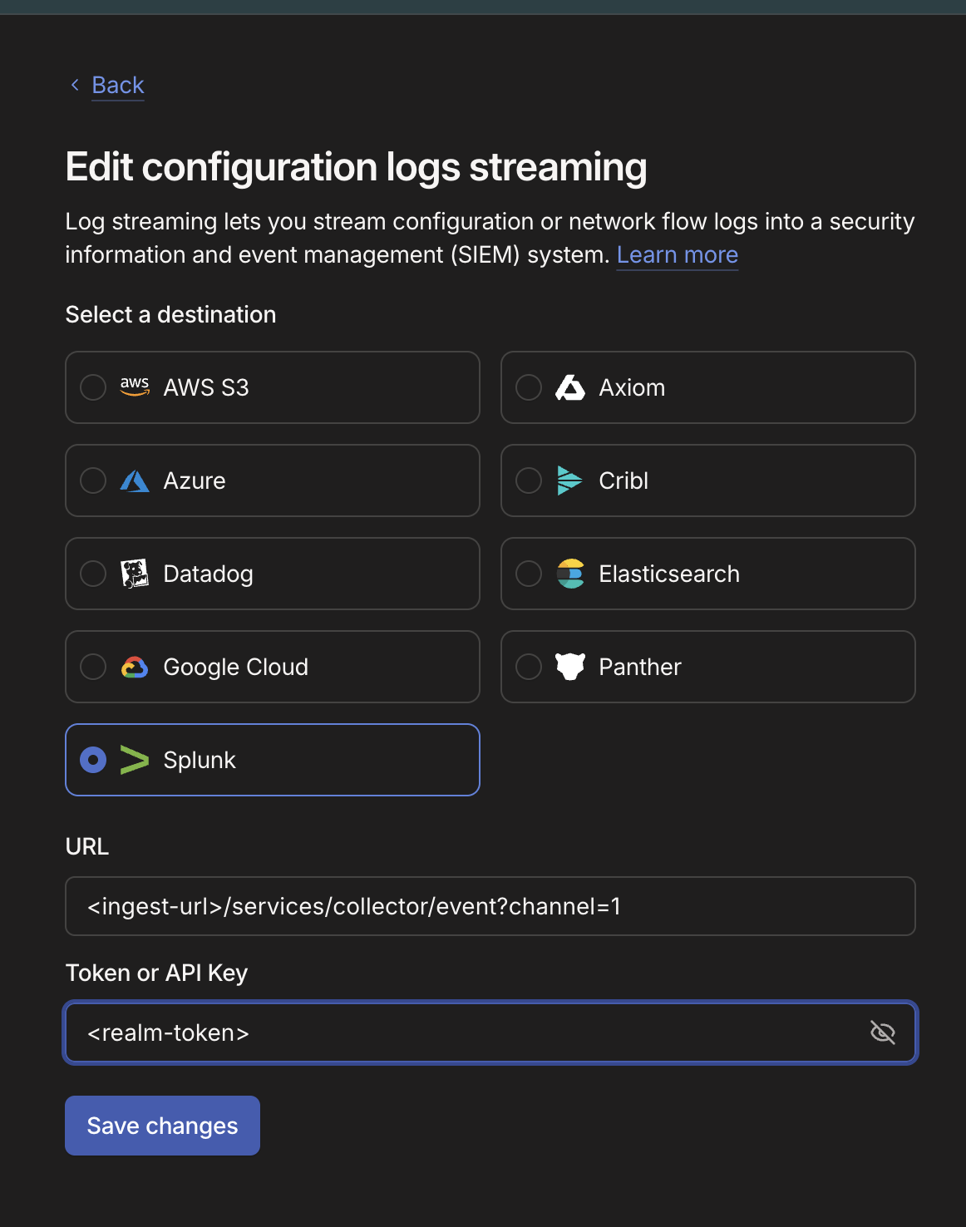Select the Google Cloud radio button
Screen dimensions: 966x1227
click(93, 667)
